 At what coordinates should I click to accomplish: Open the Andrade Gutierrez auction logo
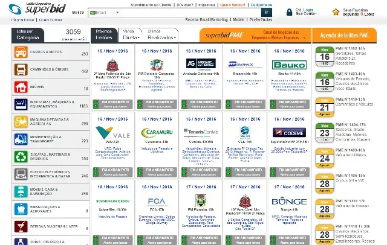coord(201,63)
